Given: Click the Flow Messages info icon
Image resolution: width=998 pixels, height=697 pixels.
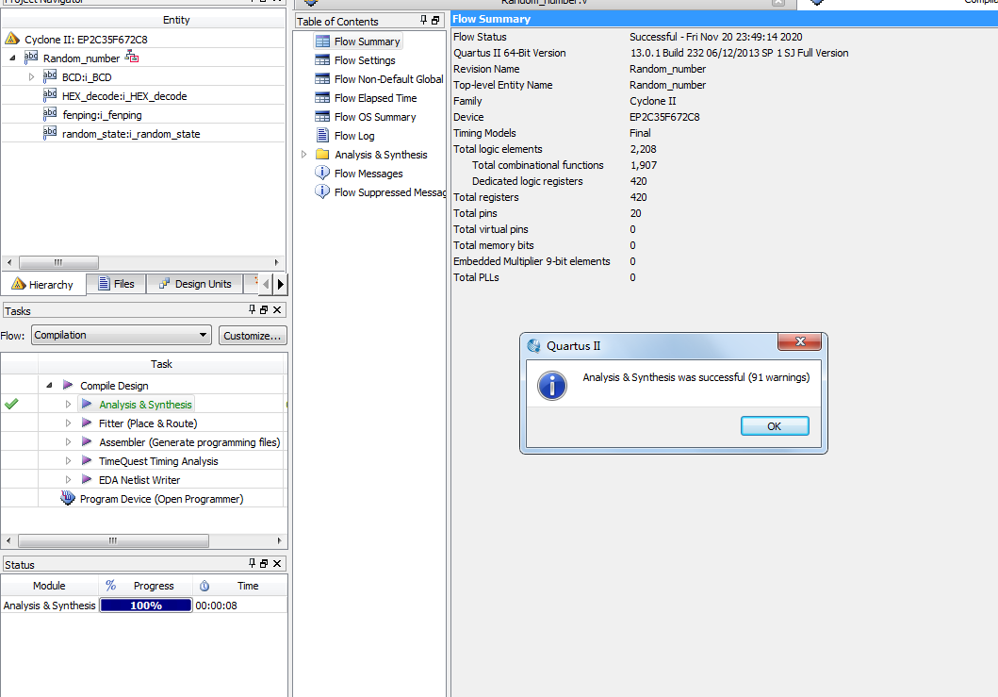Looking at the screenshot, I should coord(322,173).
